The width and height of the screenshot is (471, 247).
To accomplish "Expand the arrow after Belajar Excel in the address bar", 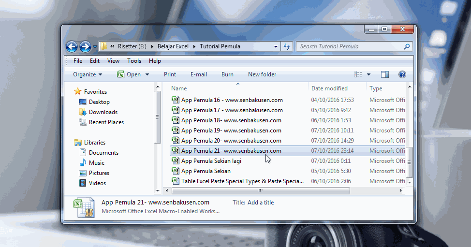I will pos(194,46).
